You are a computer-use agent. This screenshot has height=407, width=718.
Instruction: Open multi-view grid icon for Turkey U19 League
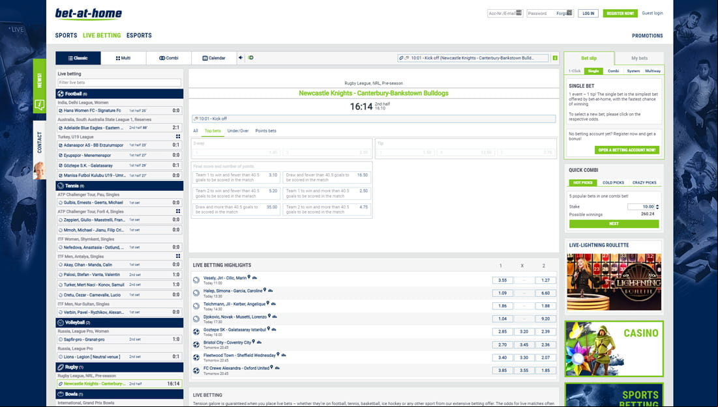click(178, 137)
